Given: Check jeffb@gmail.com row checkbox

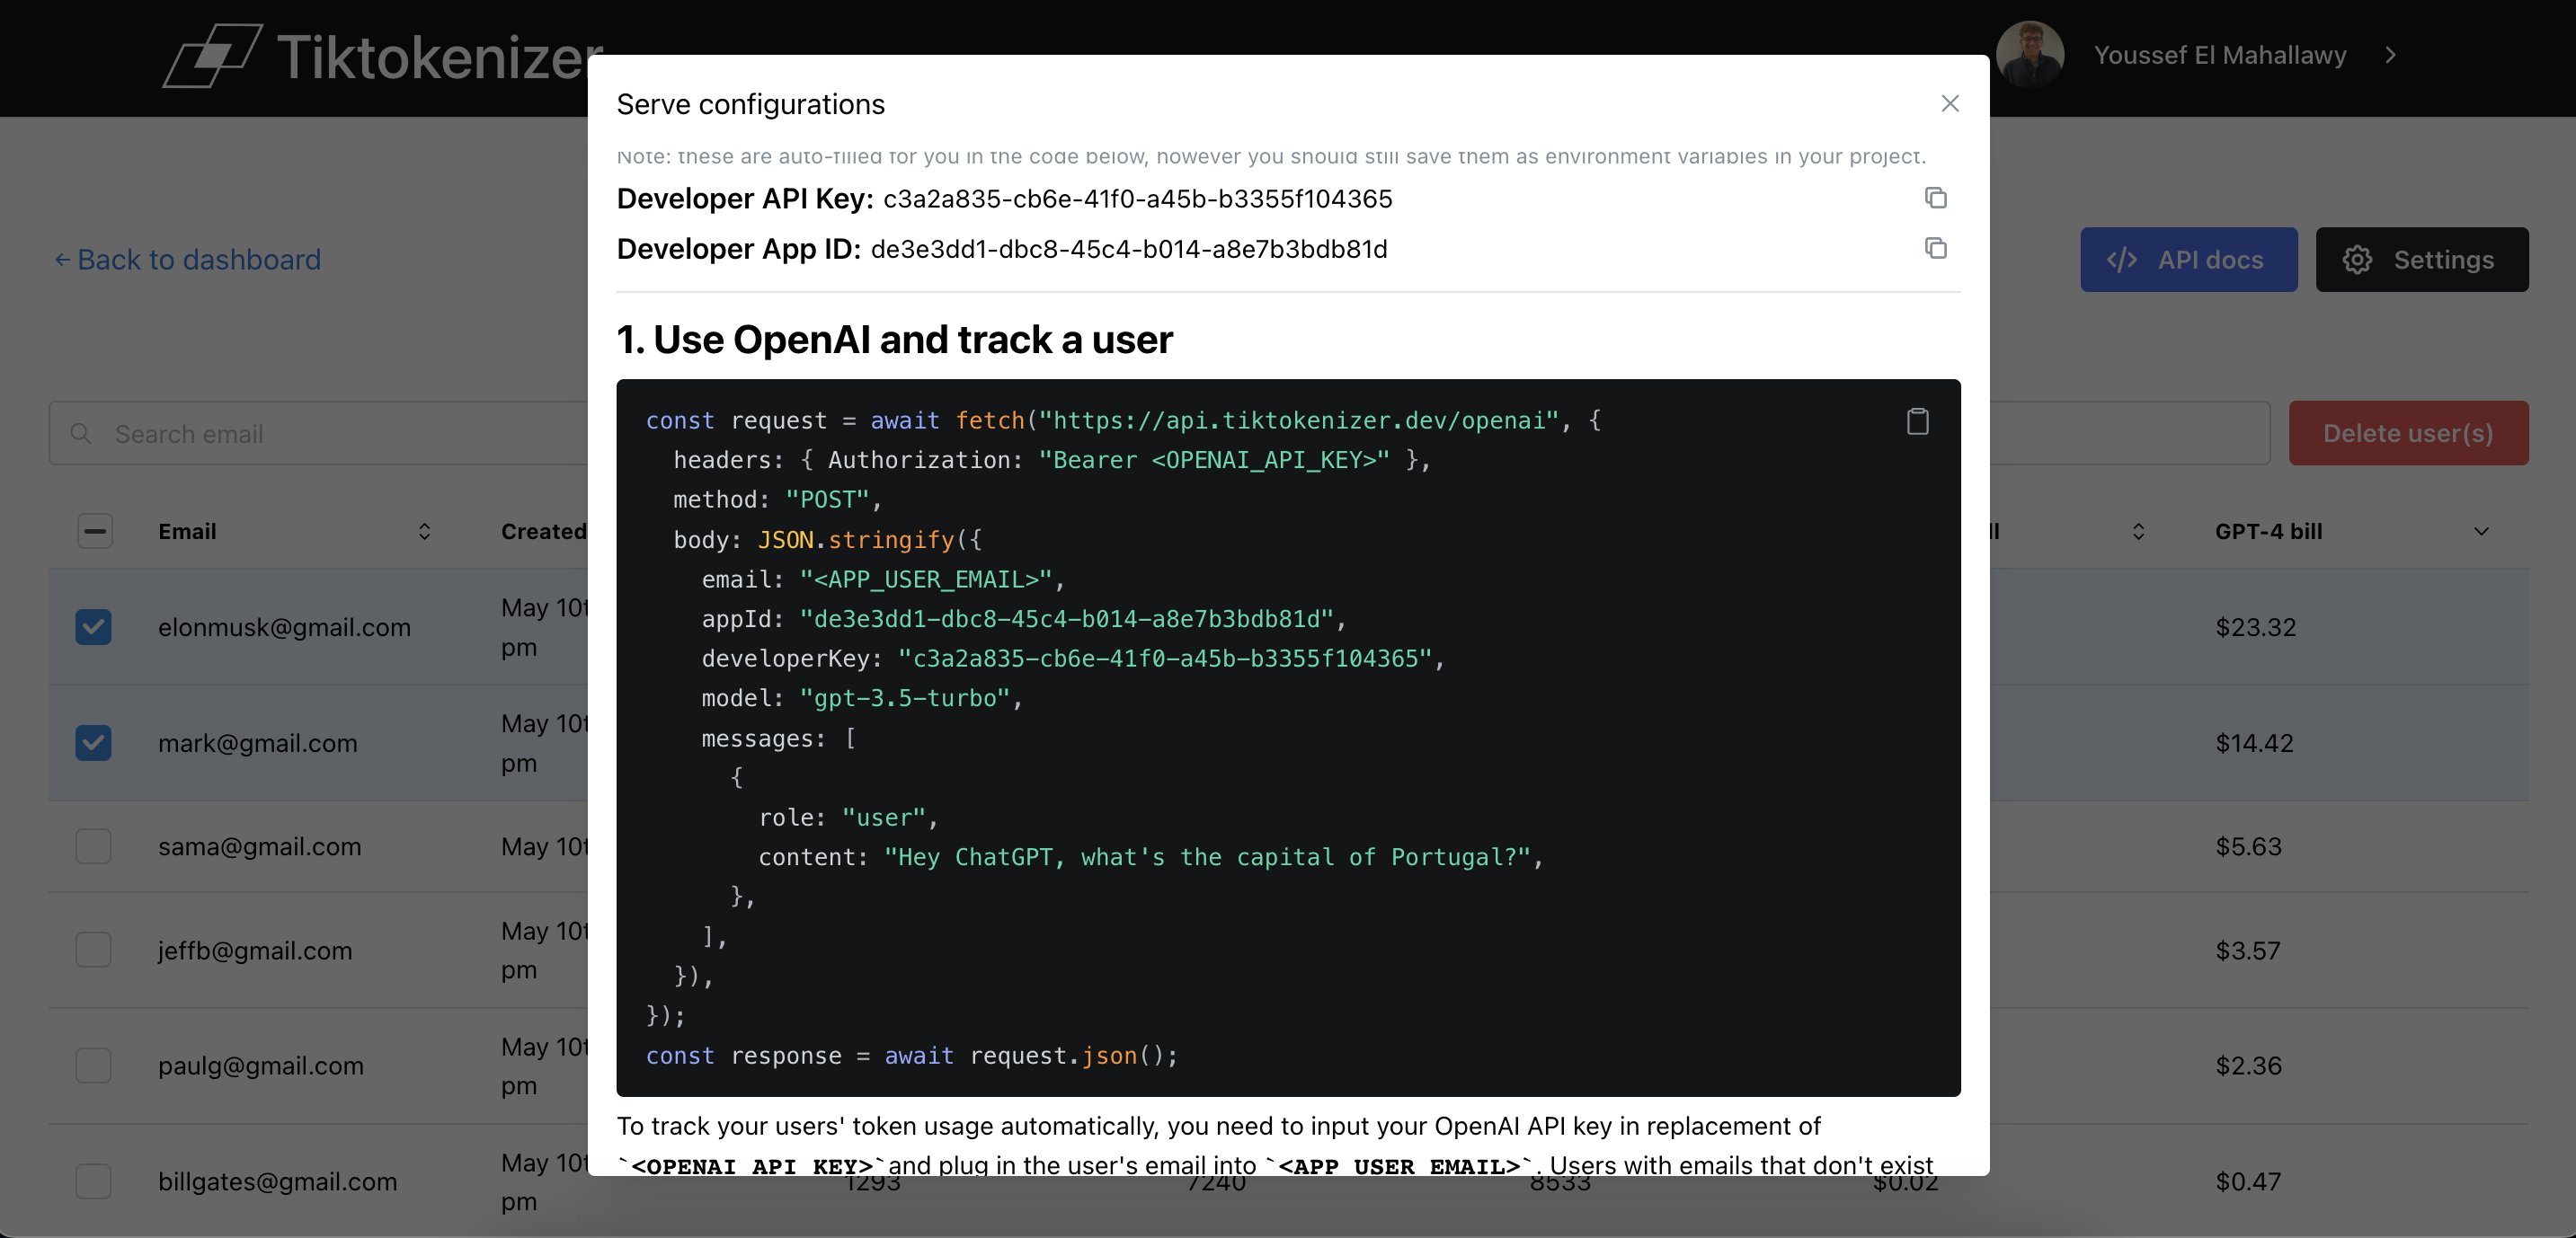Looking at the screenshot, I should 94,951.
